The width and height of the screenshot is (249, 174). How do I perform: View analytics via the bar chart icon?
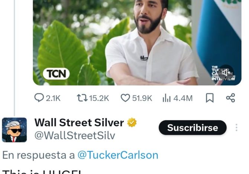(x=166, y=98)
